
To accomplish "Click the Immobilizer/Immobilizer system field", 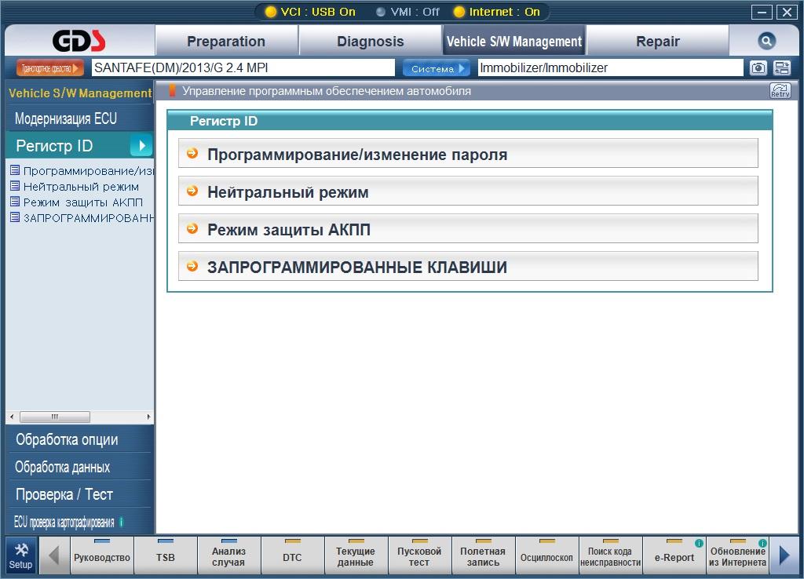I will (610, 67).
